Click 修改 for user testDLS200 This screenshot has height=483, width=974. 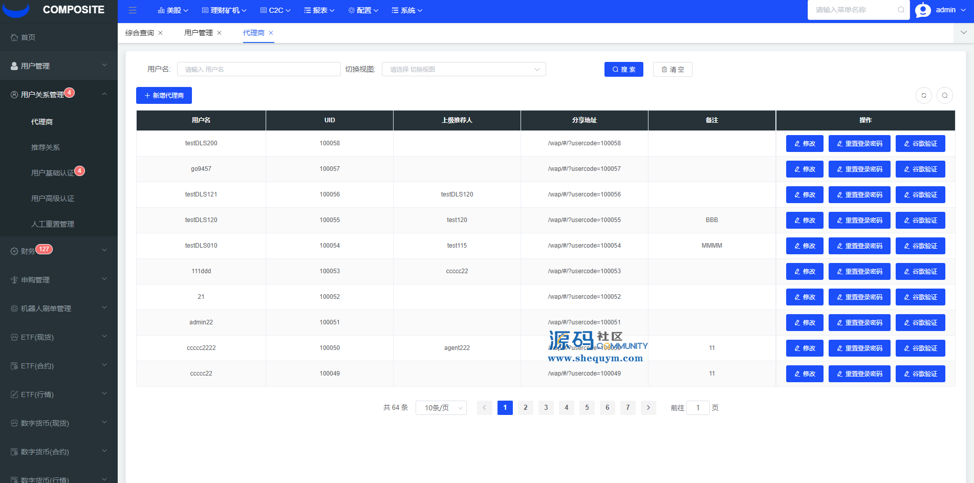[805, 143]
